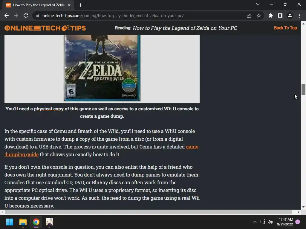
Task: Click the 'If you don't own the console' paragraph
Action: (102, 186)
